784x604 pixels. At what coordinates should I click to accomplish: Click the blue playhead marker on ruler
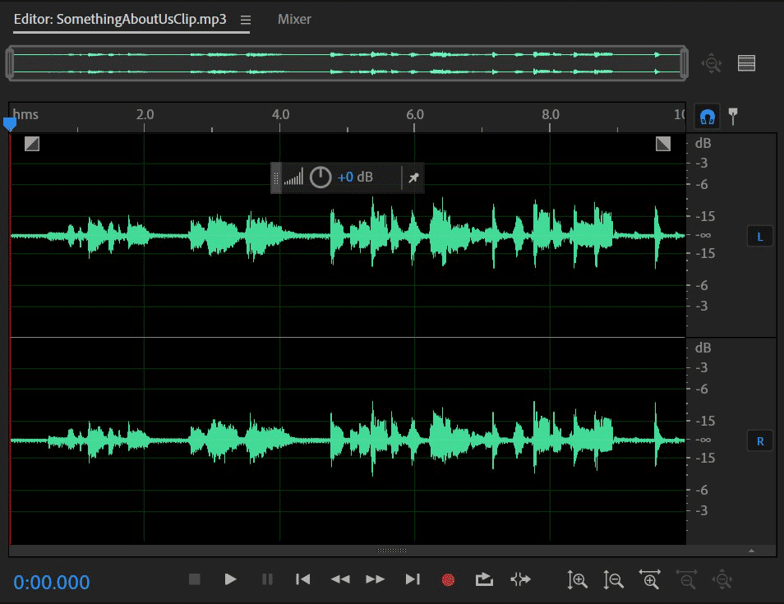pyautogui.click(x=10, y=123)
